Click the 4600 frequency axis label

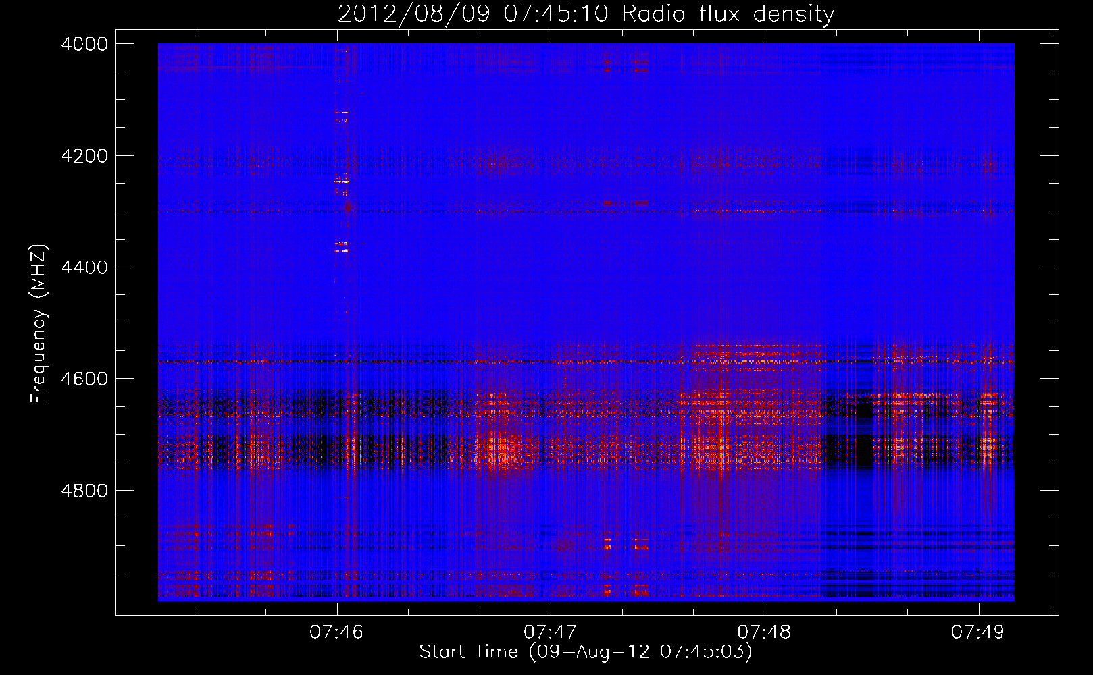pos(84,379)
